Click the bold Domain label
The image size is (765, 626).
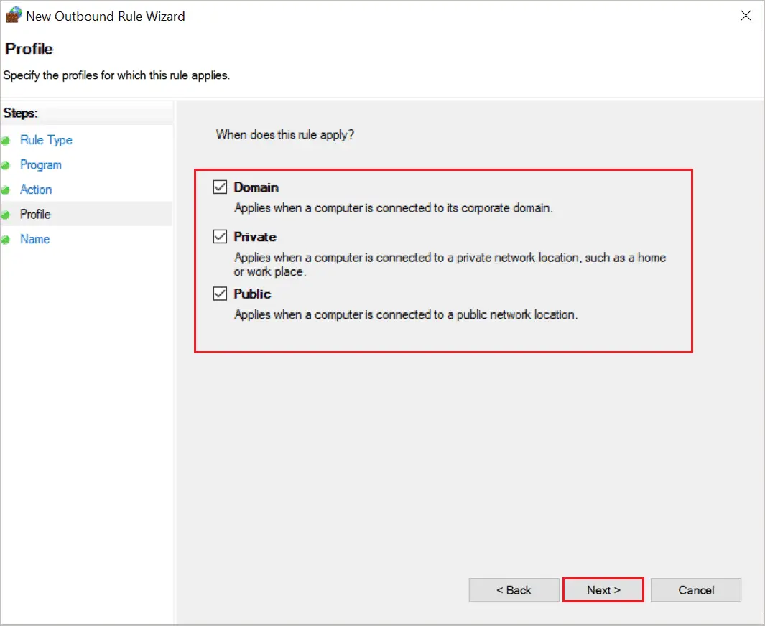point(257,187)
